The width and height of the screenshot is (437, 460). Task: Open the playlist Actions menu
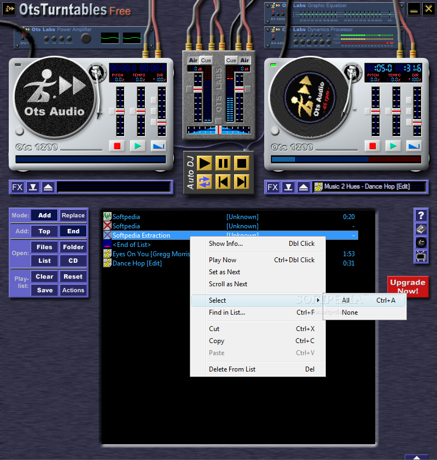pos(73,290)
